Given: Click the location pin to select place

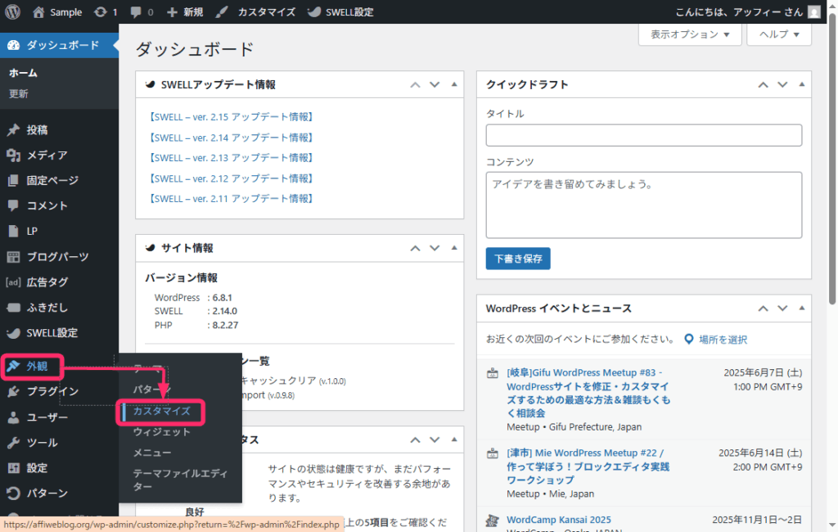Looking at the screenshot, I should [x=689, y=339].
